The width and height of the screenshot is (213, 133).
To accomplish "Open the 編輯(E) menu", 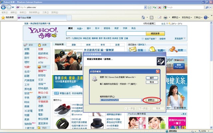I will click(14, 13).
